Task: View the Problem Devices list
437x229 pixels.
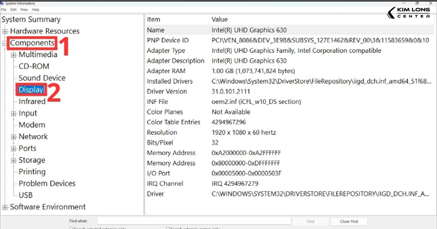Action: click(x=47, y=183)
